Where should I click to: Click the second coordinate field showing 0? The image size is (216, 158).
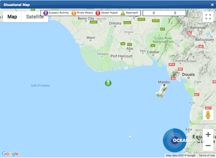tap(175, 13)
